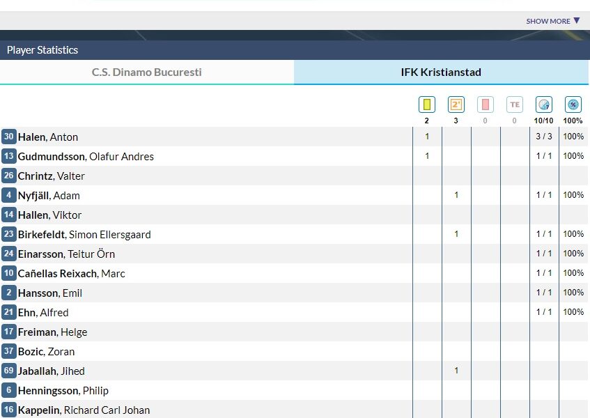This screenshot has width=590, height=418.
Task: Select player Bozic, Zoran
Action: pos(46,352)
